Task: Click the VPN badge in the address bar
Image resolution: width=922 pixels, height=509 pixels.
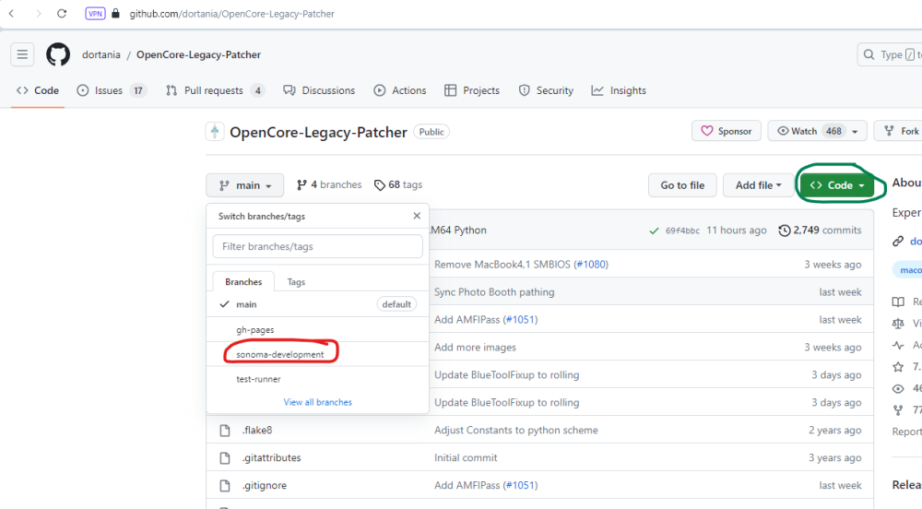Action: [x=95, y=14]
